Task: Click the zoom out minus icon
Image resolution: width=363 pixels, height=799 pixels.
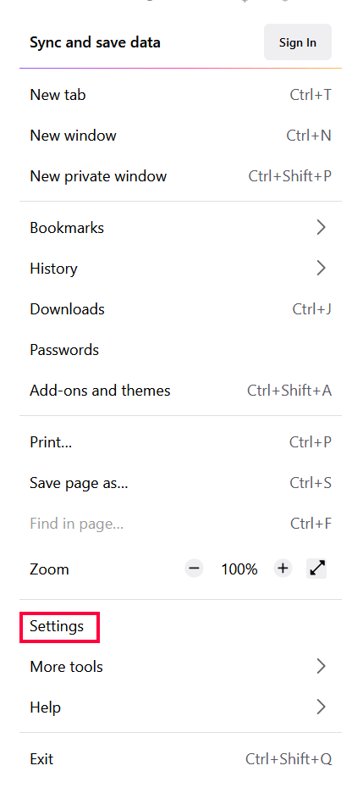Action: tap(194, 569)
